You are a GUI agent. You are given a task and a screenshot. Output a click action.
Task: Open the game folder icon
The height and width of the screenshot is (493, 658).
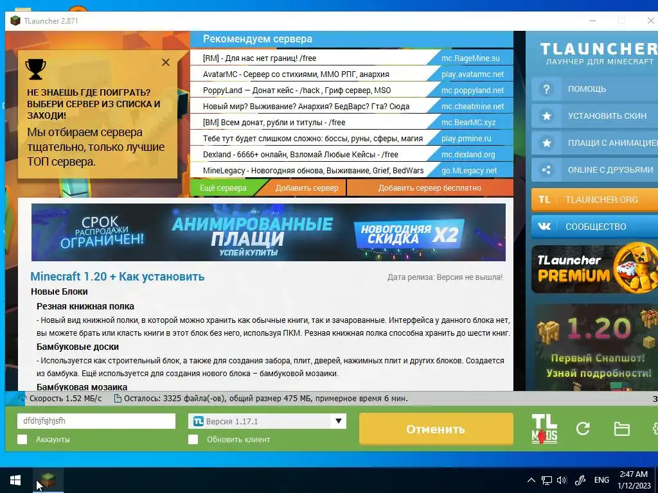click(621, 429)
